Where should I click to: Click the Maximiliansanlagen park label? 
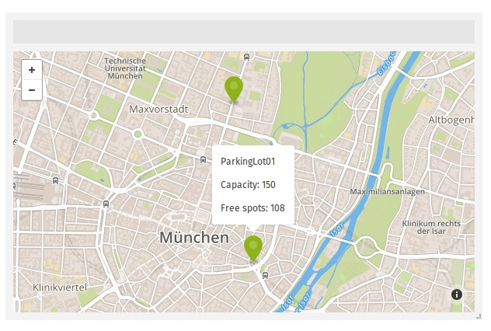coord(387,191)
